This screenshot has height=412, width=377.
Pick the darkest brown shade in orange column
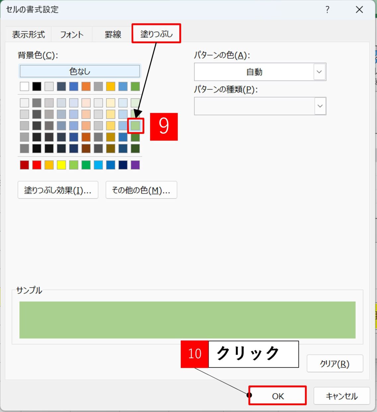(86, 149)
